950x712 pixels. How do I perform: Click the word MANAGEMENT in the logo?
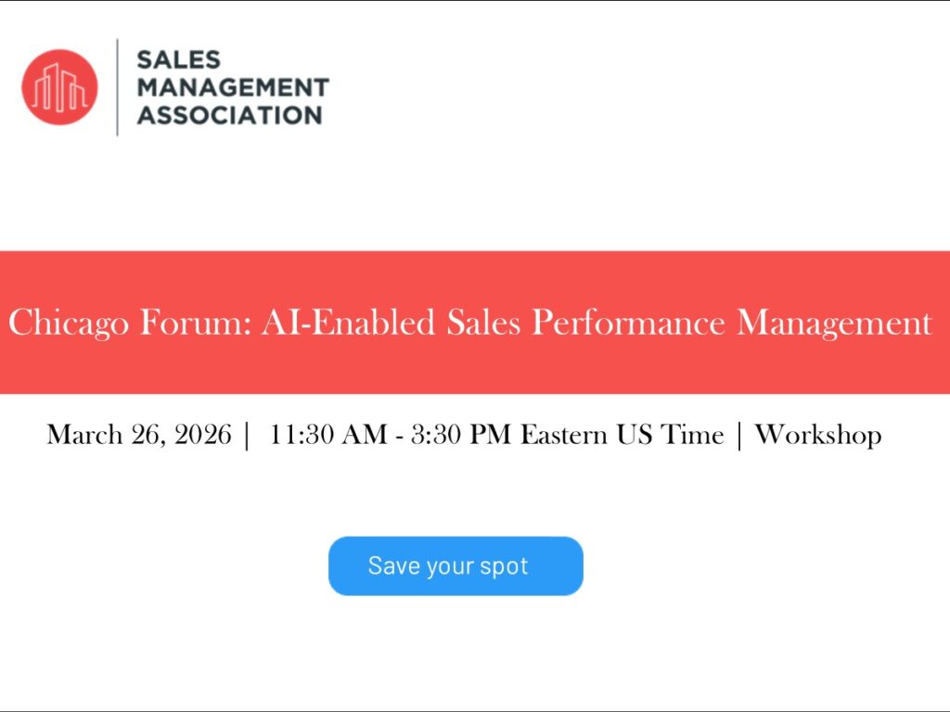click(x=232, y=88)
